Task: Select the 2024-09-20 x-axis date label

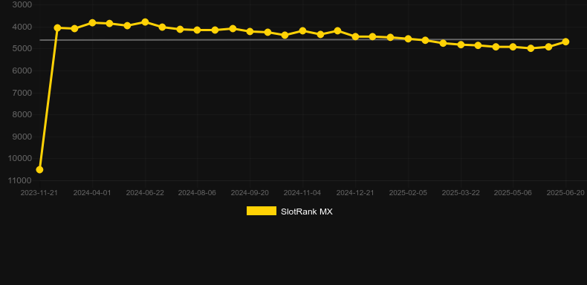Action: (250, 193)
